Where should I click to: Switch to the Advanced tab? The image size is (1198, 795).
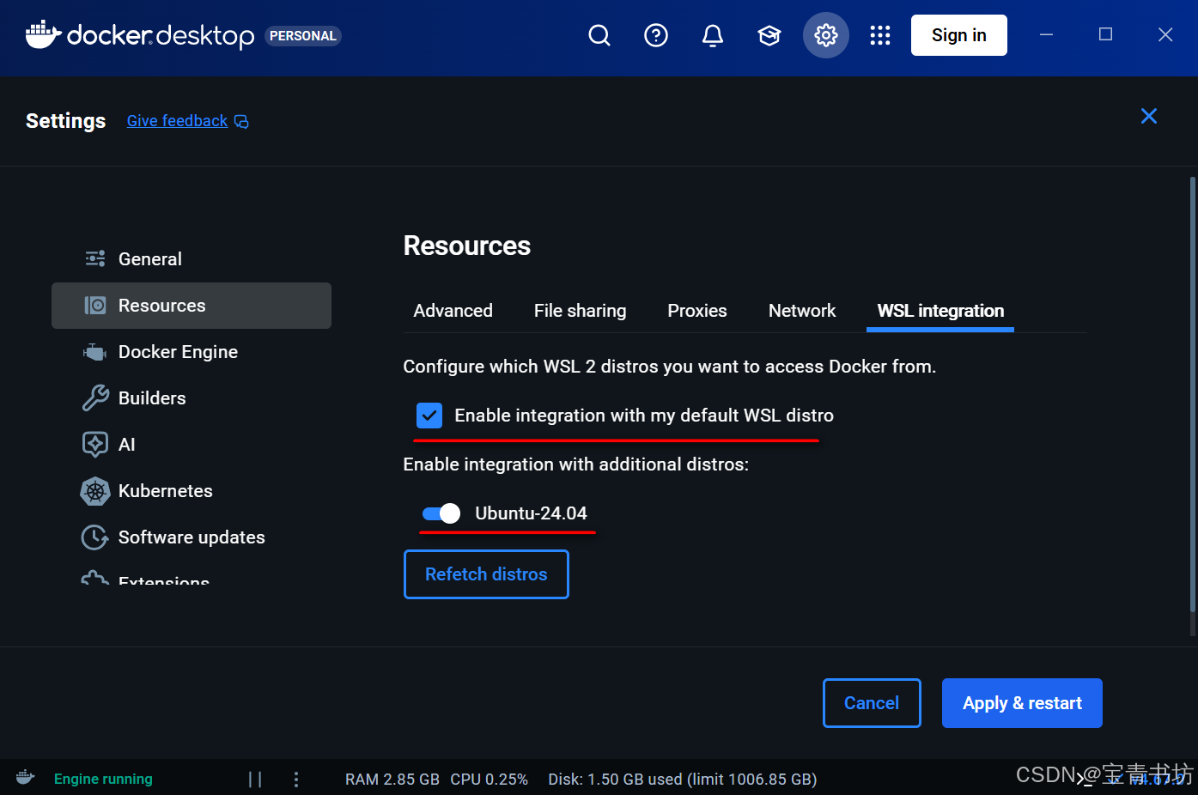(x=453, y=311)
